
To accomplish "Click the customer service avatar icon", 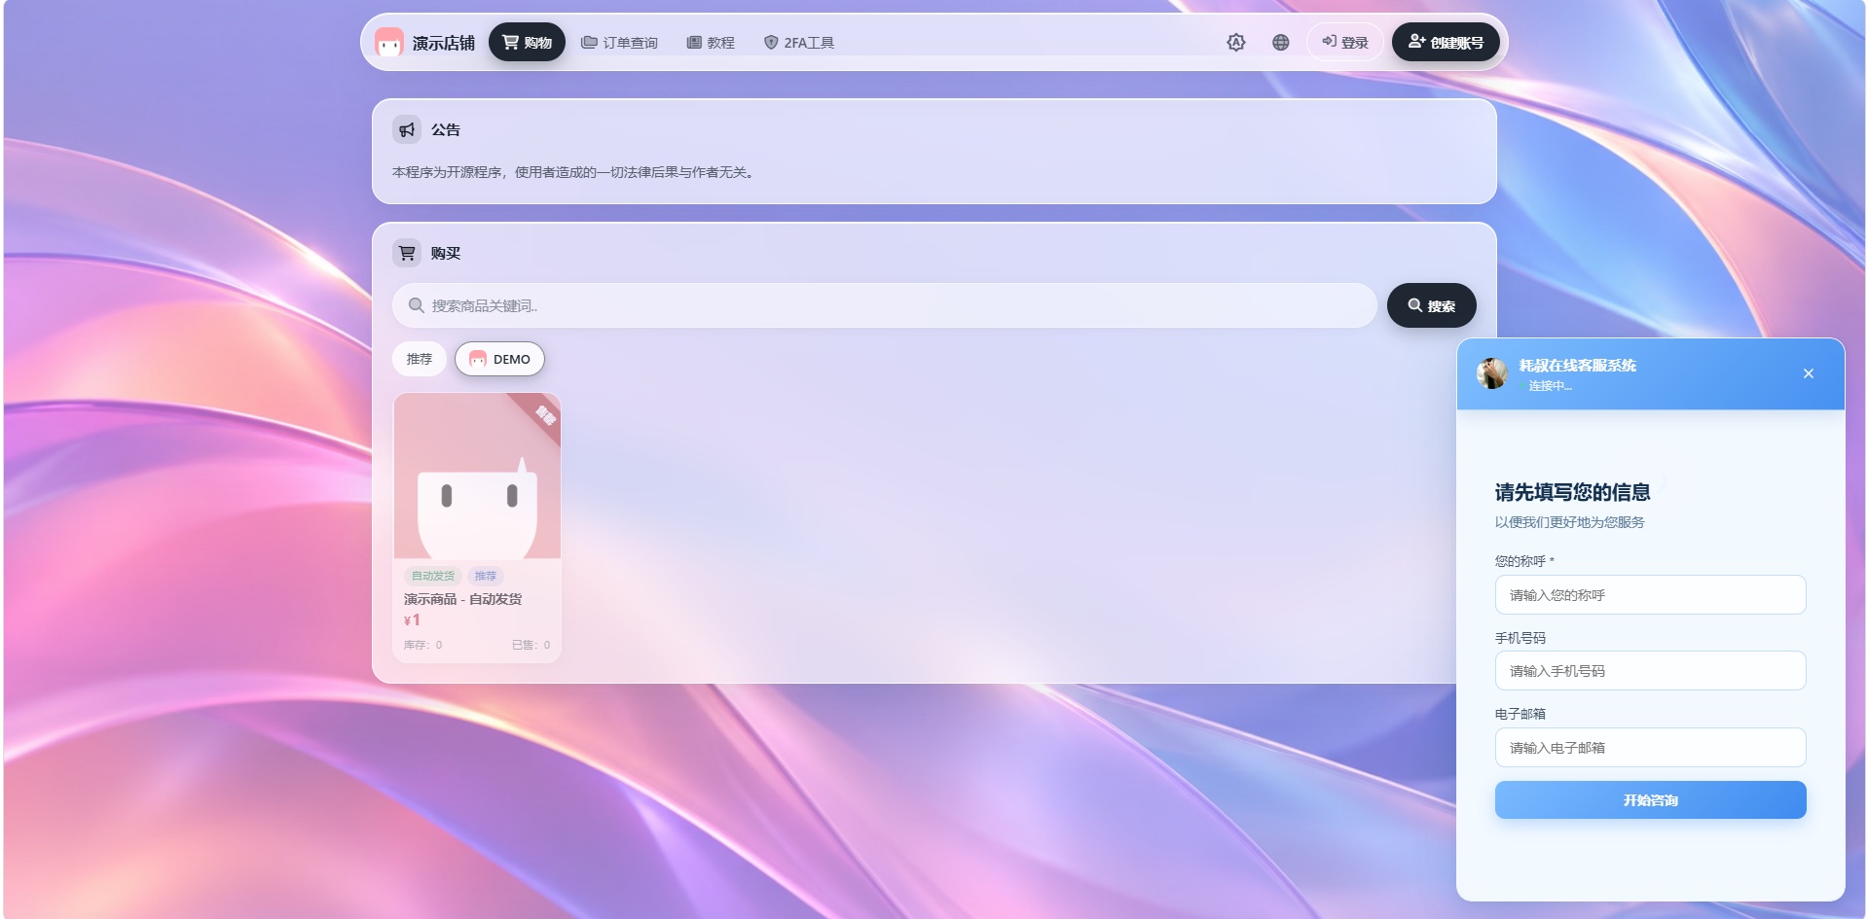I will tap(1492, 373).
